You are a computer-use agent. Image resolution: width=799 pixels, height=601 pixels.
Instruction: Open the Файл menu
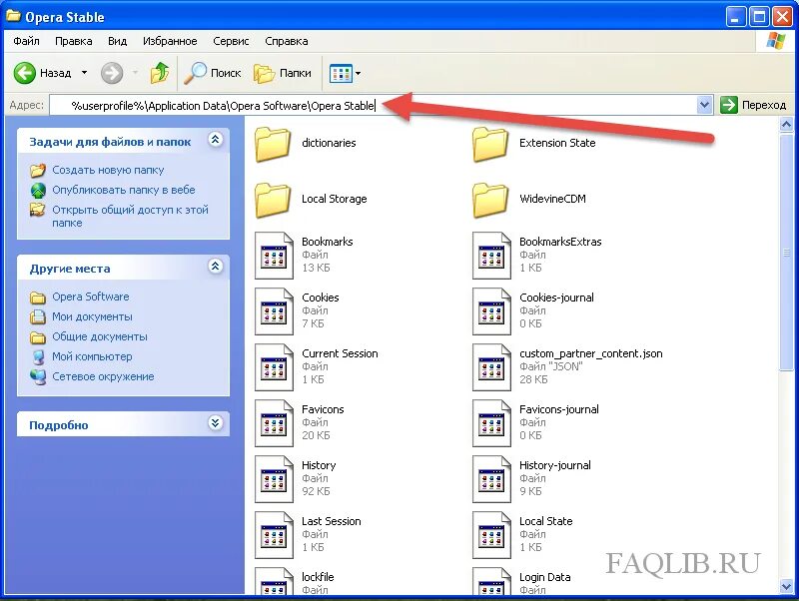pos(27,41)
